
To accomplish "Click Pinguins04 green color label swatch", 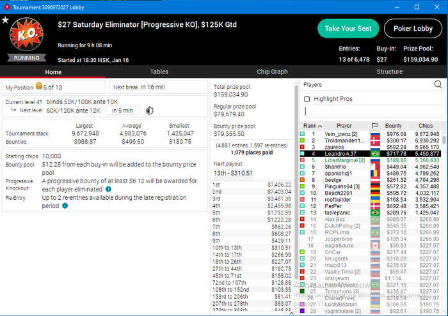I will click(302, 186).
